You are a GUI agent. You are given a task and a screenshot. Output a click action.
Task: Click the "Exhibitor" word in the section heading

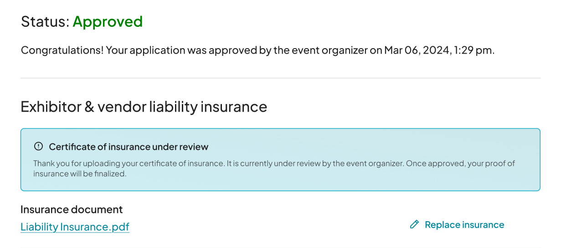tap(51, 107)
